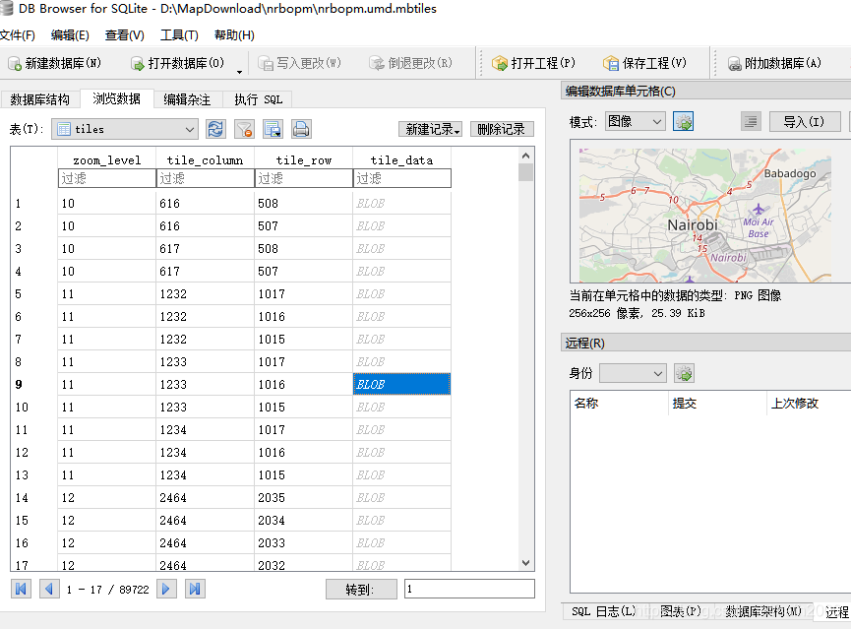851x629 pixels.
Task: Click the save table as displayed icon
Action: pos(273,129)
